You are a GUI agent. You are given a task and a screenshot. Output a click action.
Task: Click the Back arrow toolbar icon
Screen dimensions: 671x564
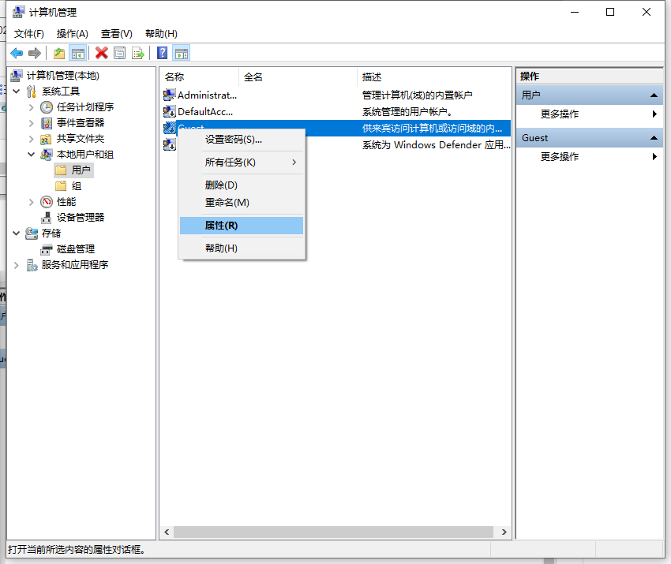[17, 53]
